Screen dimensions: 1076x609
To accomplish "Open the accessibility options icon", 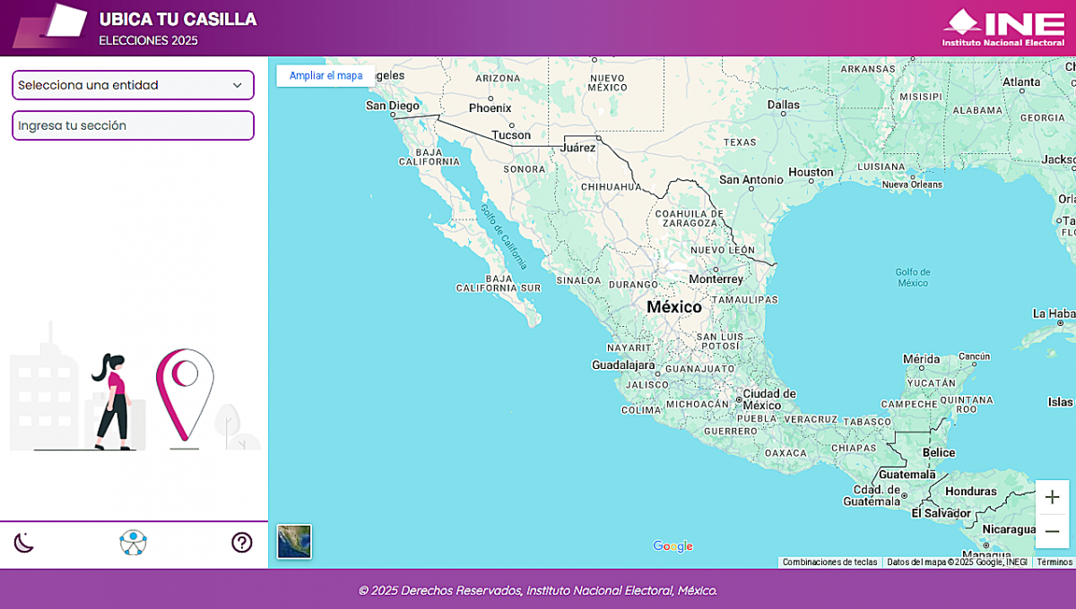I will point(134,543).
